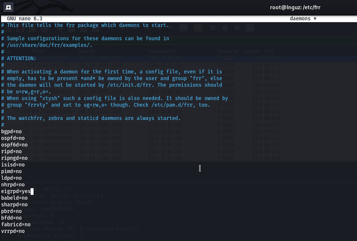
Task: Place cursor on fabricd=no line
Action: pyautogui.click(x=16, y=224)
